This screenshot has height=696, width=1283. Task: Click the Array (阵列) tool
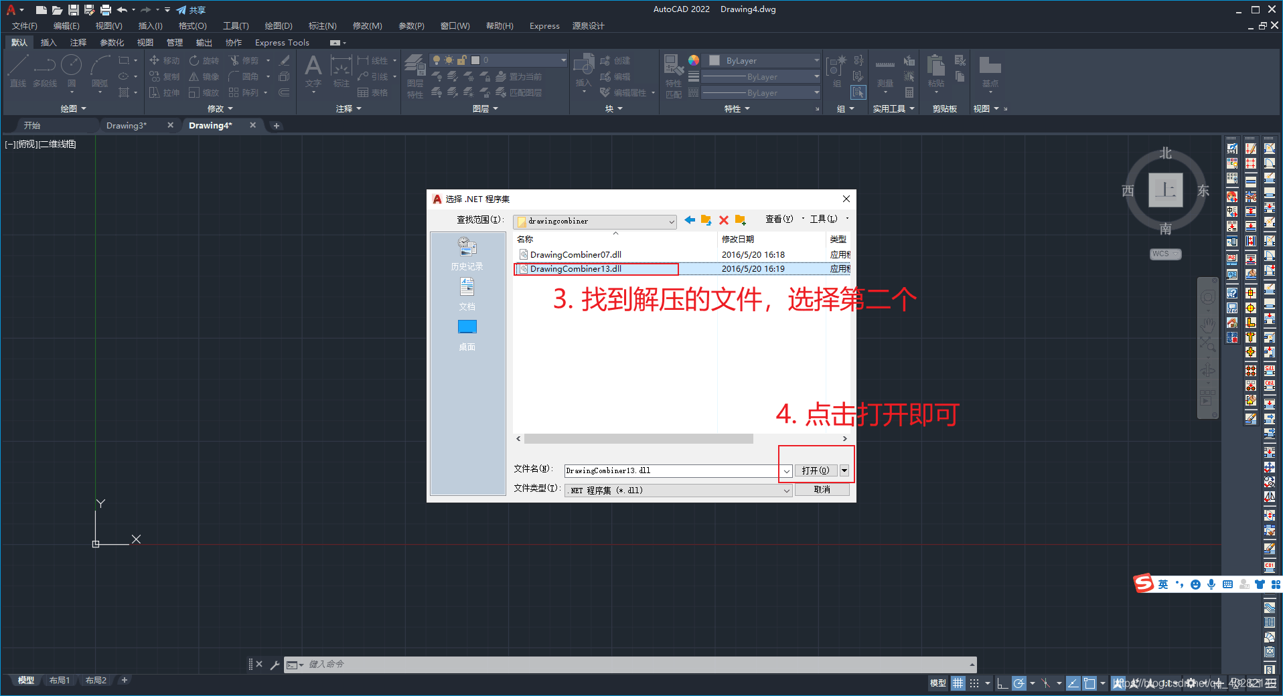point(244,92)
